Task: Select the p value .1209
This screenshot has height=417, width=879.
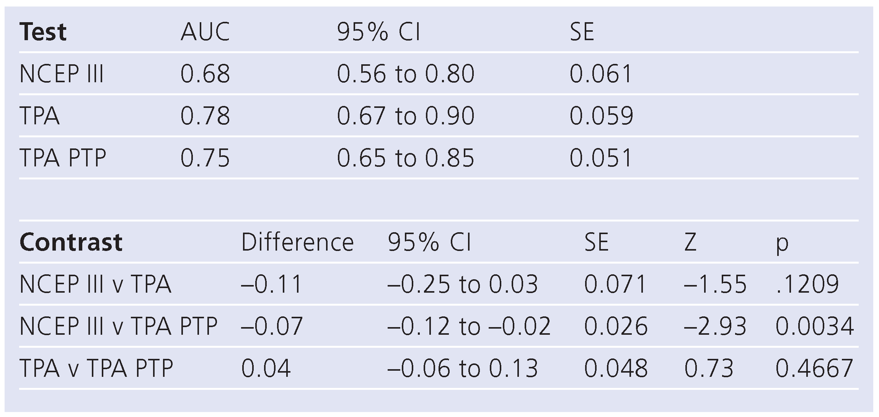Action: [x=807, y=285]
